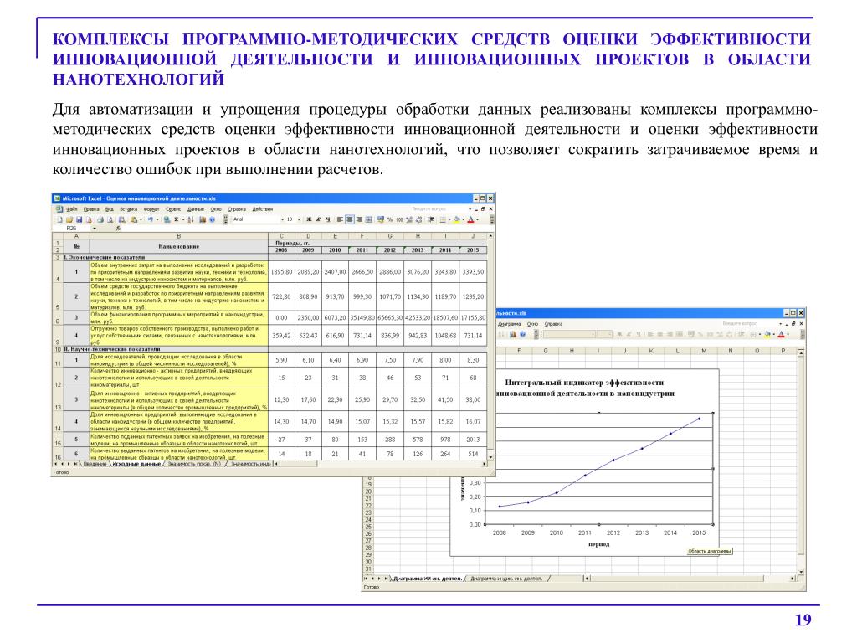Toggle align right formatting in the front Excel window
Image resolution: width=857 pixels, height=643 pixels.
(359, 219)
